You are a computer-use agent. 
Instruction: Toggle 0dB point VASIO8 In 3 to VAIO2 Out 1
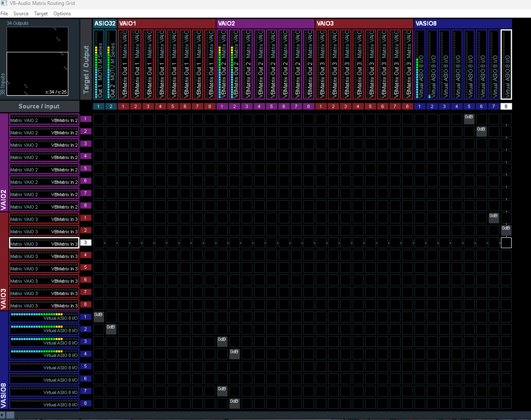tap(222, 342)
